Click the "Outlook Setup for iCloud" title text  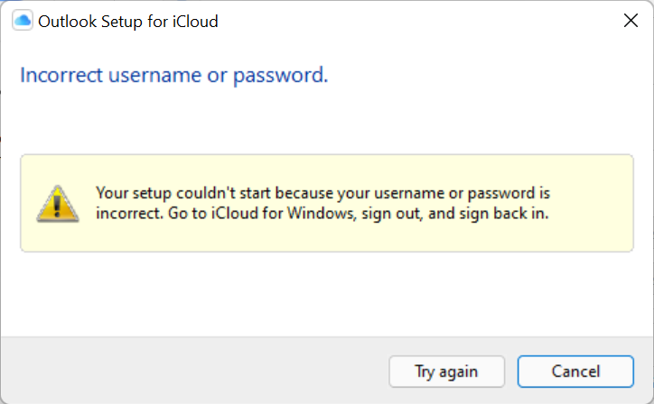127,21
